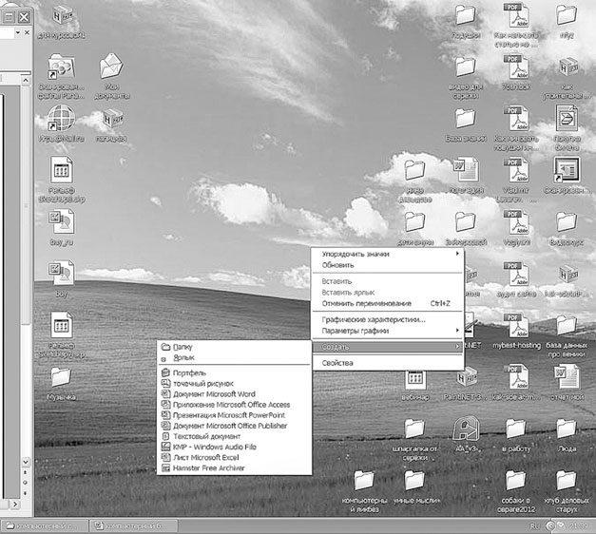The image size is (596, 534).
Task: Open the Рельеф SketchUp7 file icon
Action: tap(61, 325)
